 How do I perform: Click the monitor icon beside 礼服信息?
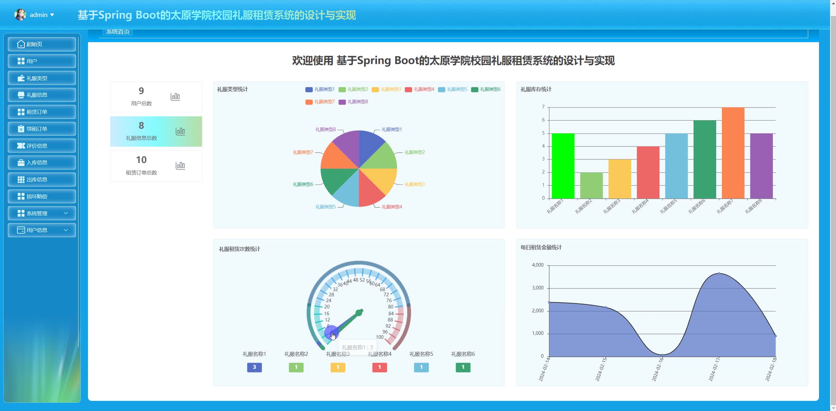21,95
